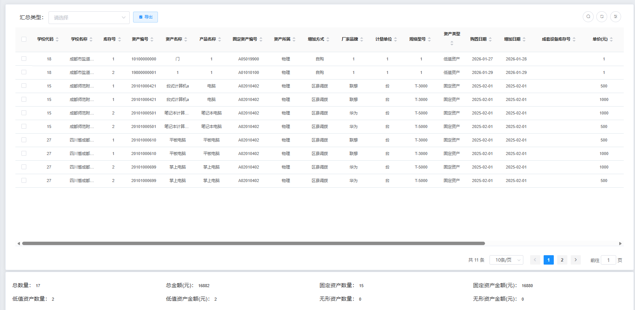Check the row with asset number 19800000001
Viewport: 635px width, 310px height.
coord(24,72)
